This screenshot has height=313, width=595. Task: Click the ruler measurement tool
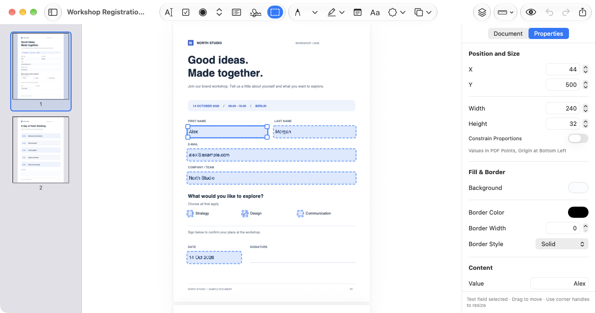tap(502, 13)
